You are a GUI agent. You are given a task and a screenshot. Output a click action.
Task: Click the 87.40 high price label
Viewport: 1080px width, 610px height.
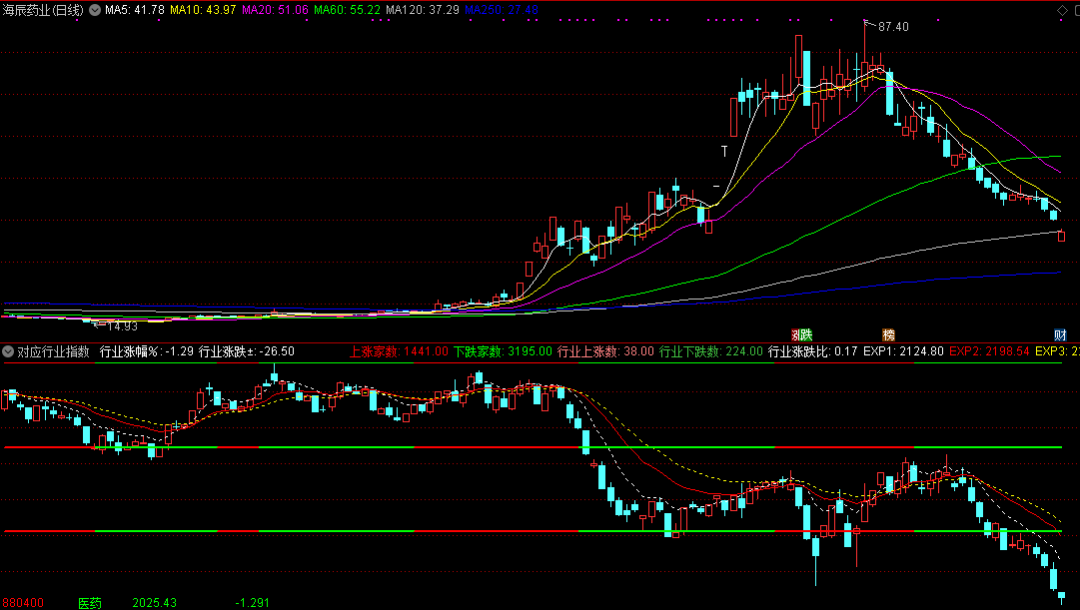click(893, 27)
